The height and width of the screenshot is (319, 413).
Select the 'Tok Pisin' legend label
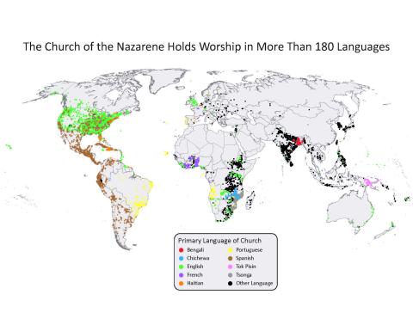pyautogui.click(x=246, y=267)
